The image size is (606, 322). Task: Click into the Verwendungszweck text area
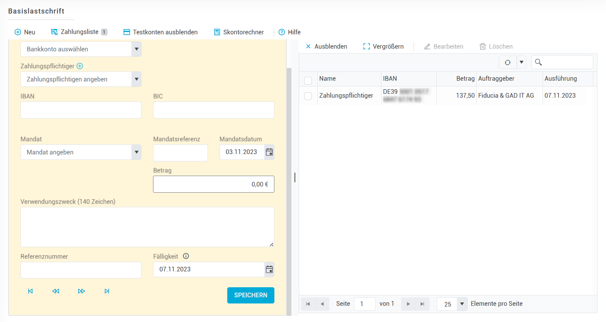tap(147, 227)
